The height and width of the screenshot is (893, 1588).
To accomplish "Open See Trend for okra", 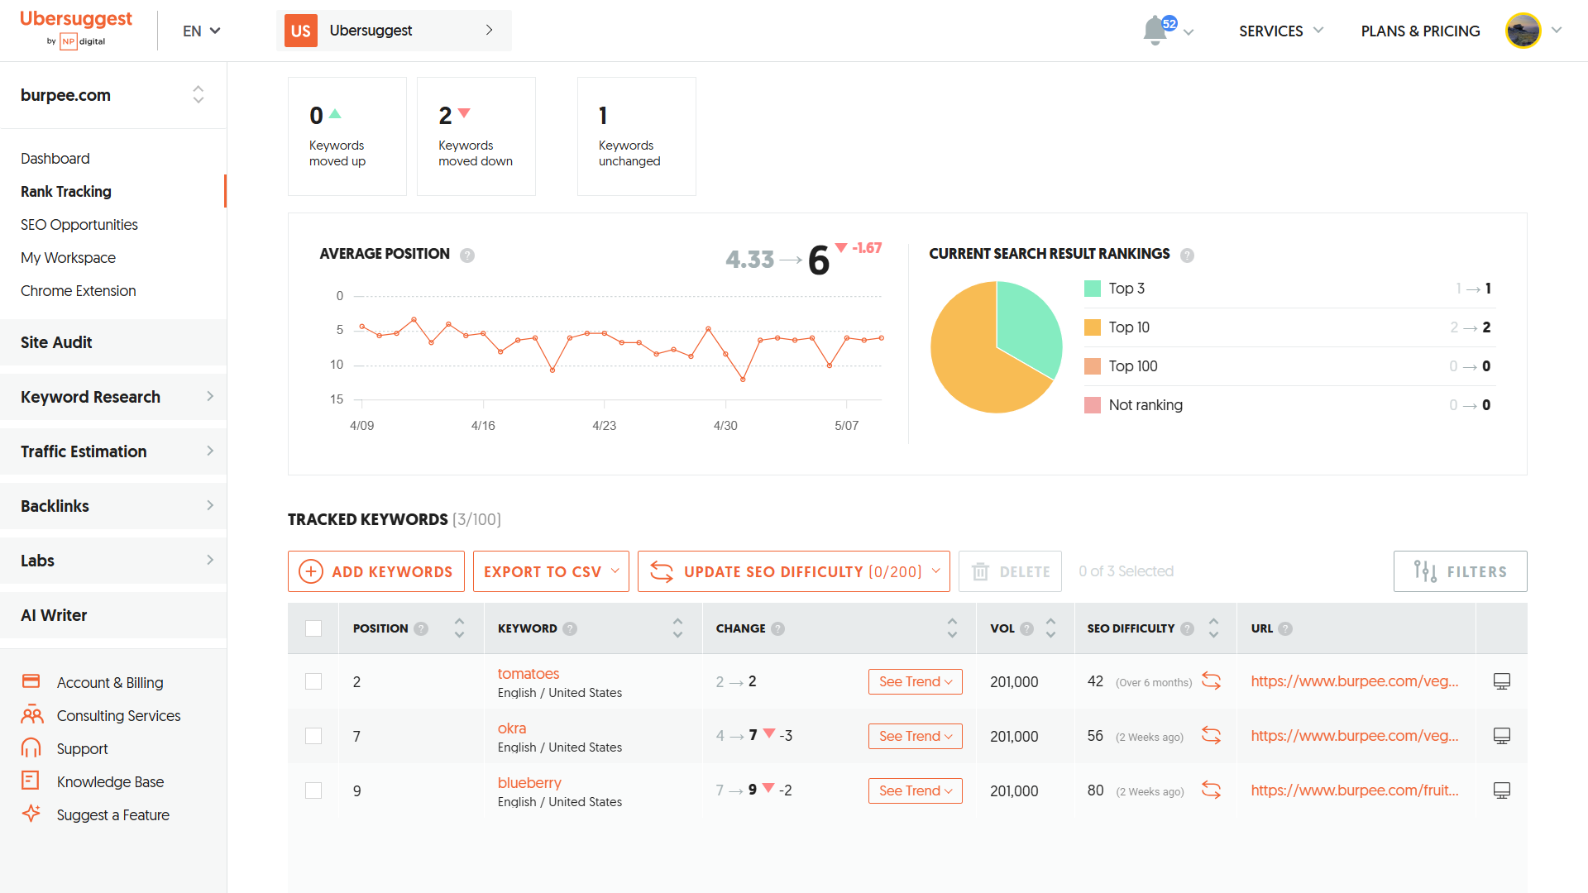I will [915, 736].
